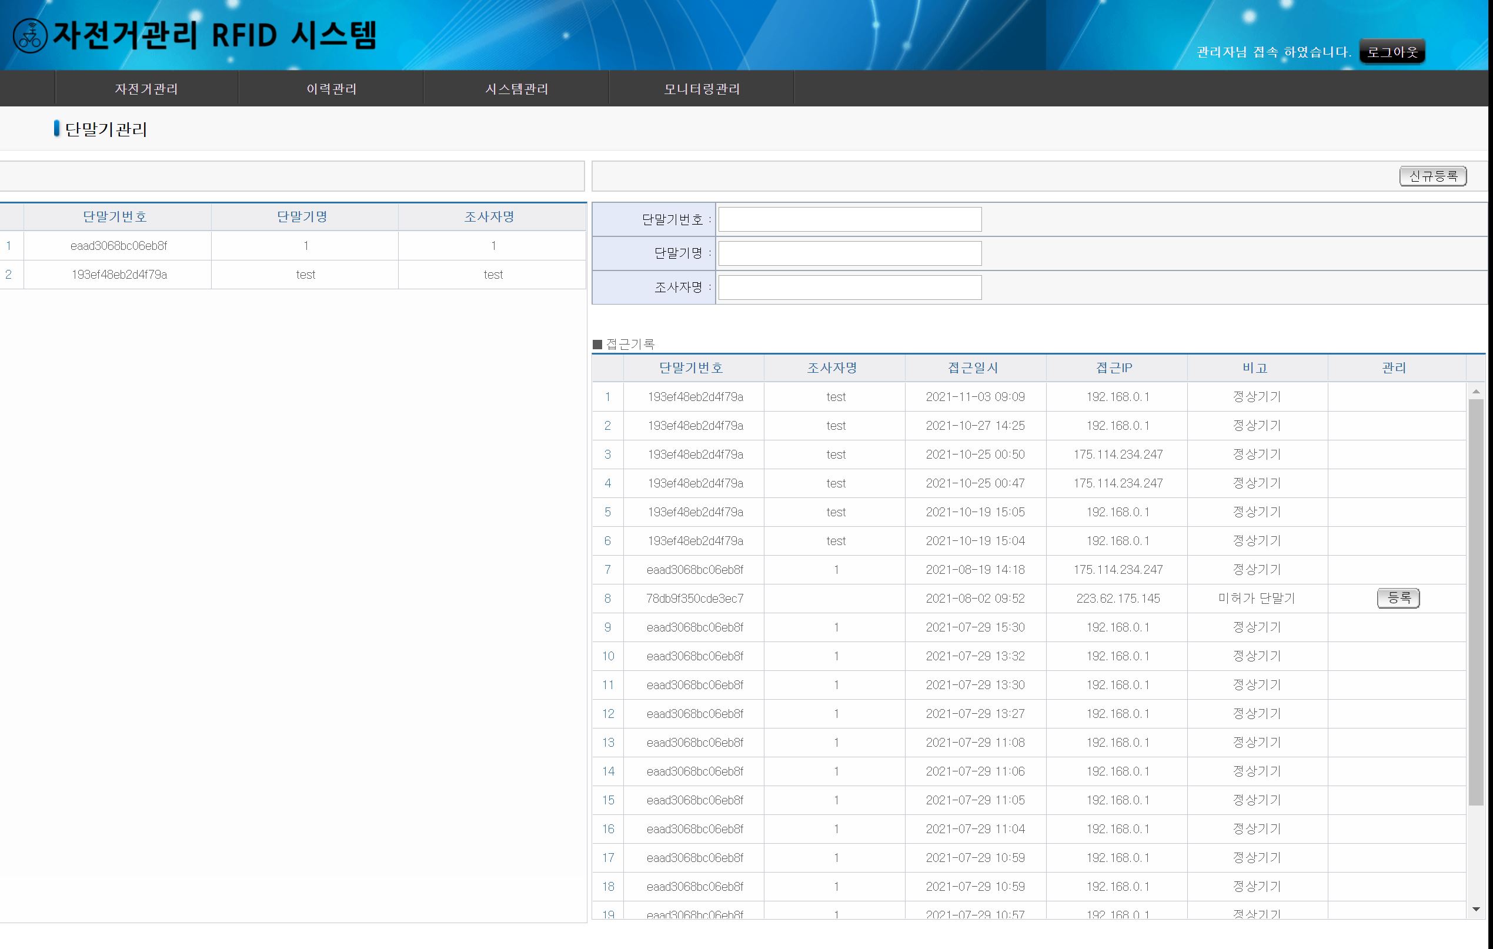
Task: Click the access log scrollbar up arrow
Action: tap(1475, 391)
